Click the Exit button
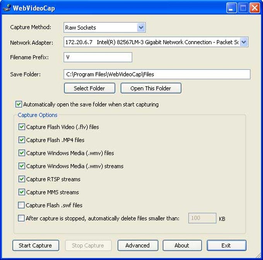 (226, 246)
